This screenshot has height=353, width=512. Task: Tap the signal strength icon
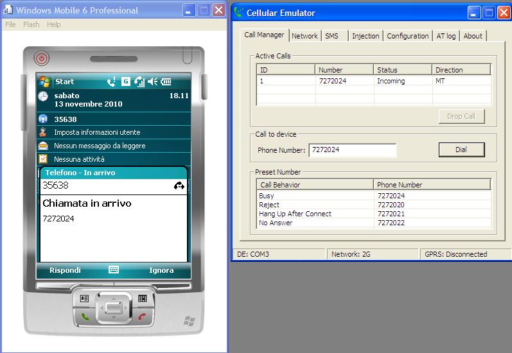[139, 82]
